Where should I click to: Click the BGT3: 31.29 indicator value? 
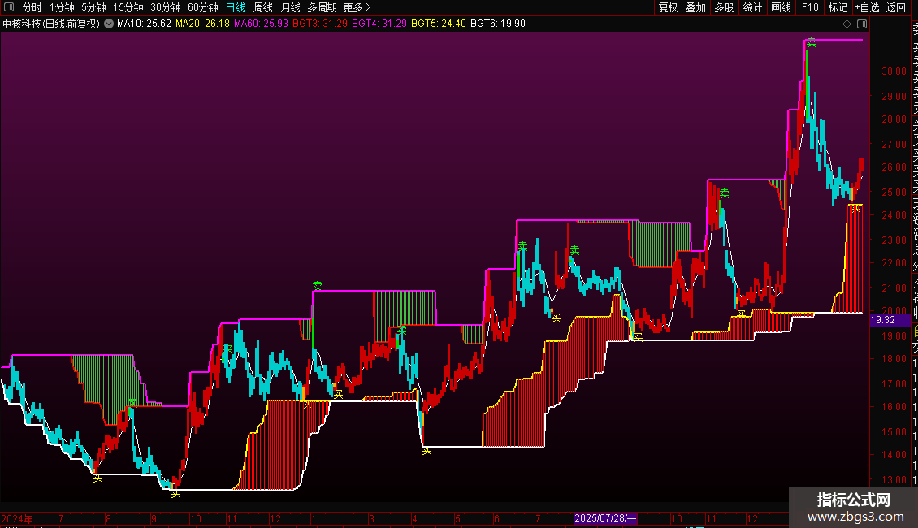pos(319,24)
